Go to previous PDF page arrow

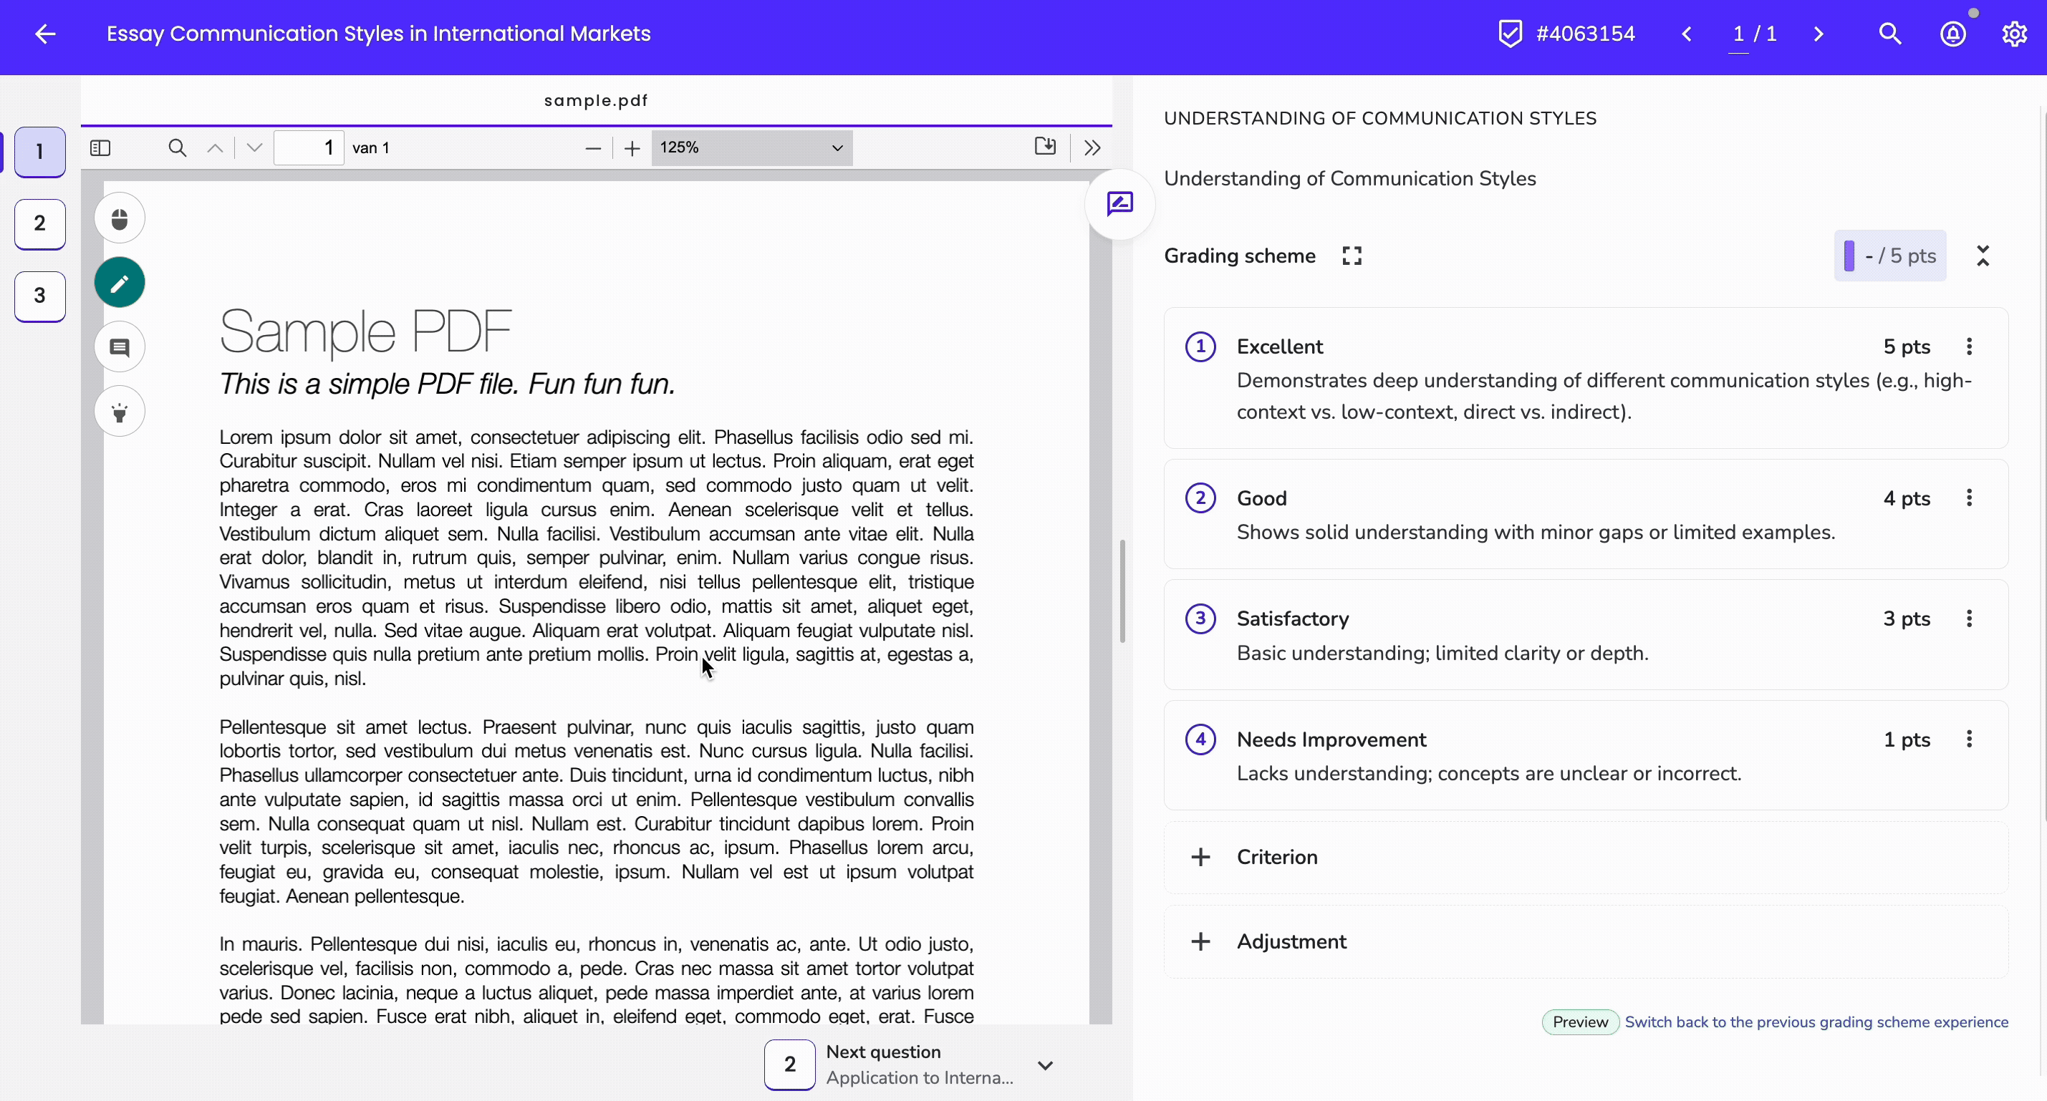(x=215, y=147)
